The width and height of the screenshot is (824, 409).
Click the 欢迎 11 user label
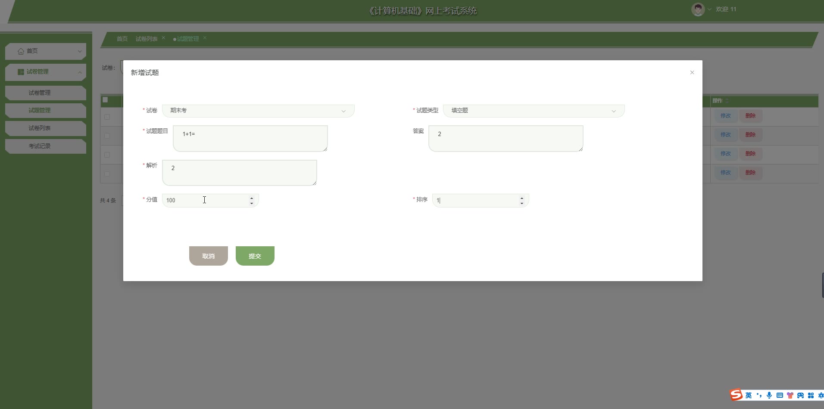(x=726, y=9)
